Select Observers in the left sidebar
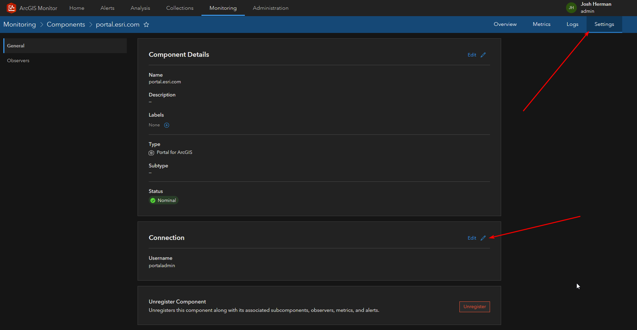Viewport: 637px width, 330px height. [18, 60]
